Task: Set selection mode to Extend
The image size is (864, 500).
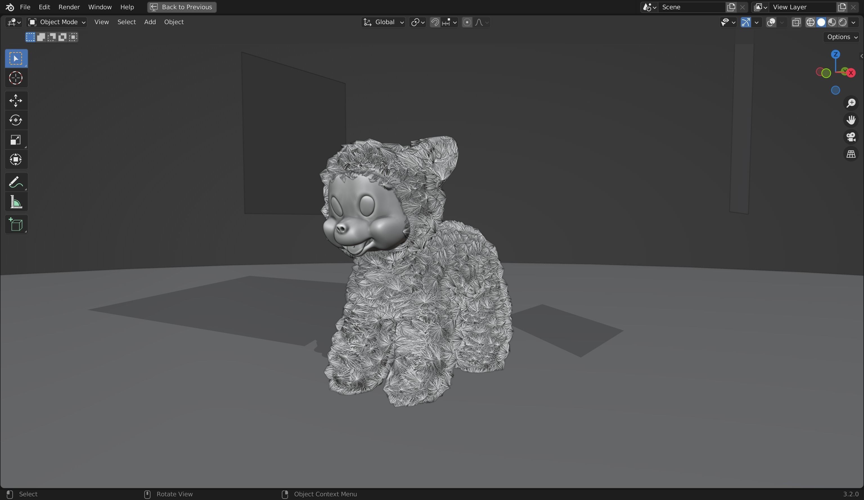Action: coord(41,37)
